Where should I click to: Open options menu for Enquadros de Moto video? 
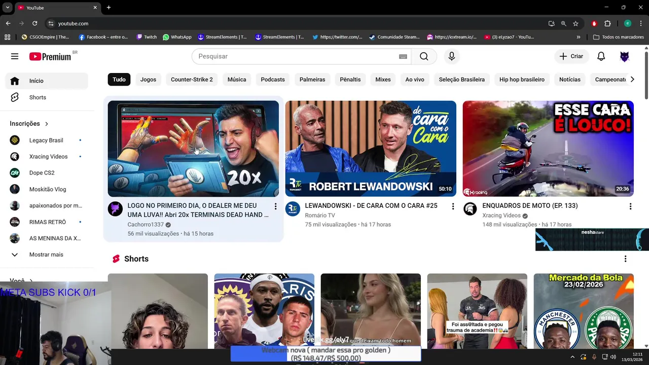point(630,206)
